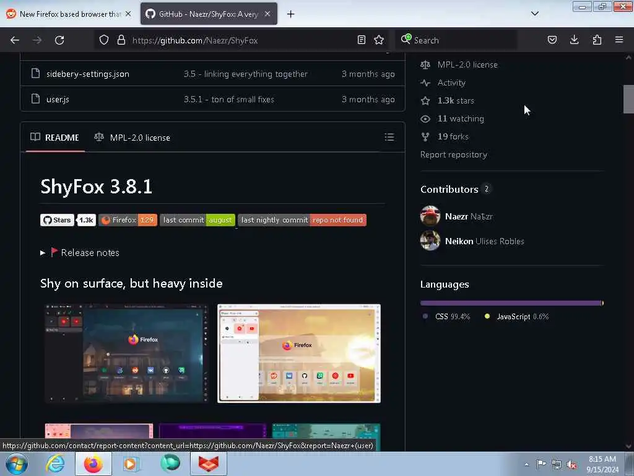
Task: Click the forward navigation arrow
Action: pos(37,40)
